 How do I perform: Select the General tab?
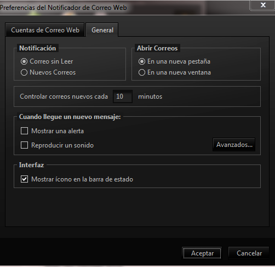click(102, 30)
